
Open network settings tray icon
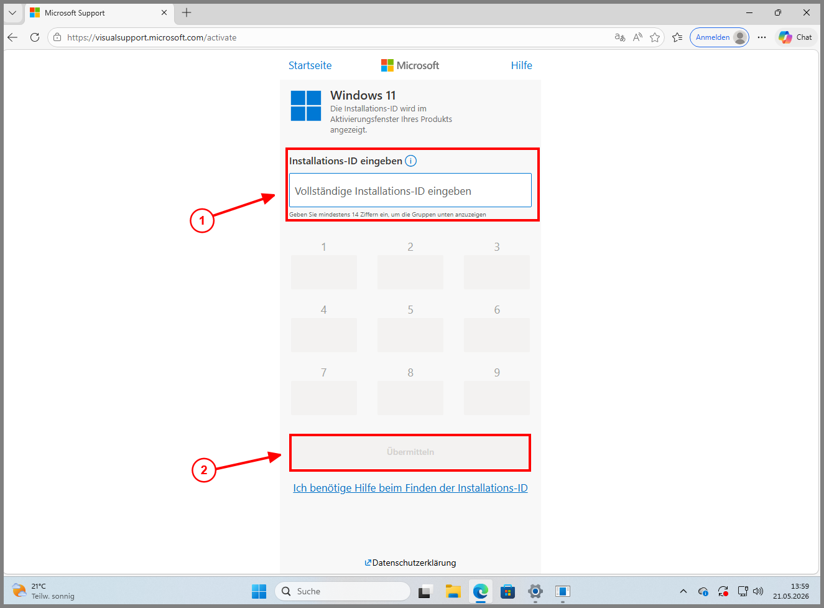pyautogui.click(x=743, y=591)
